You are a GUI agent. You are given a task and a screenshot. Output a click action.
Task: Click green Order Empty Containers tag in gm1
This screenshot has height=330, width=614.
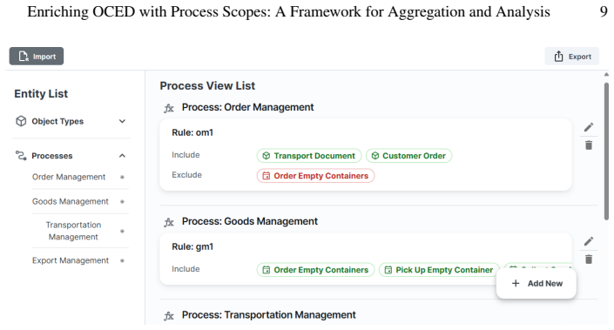[315, 270]
